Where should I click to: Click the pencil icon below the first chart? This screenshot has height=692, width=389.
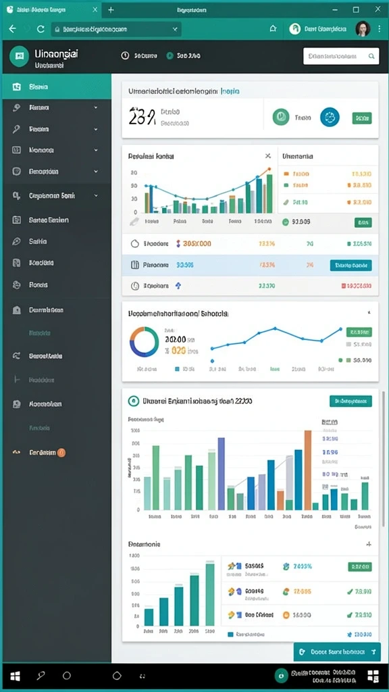(134, 222)
